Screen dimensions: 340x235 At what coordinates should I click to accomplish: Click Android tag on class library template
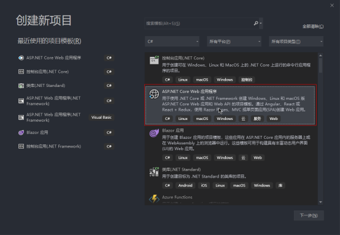(185, 185)
